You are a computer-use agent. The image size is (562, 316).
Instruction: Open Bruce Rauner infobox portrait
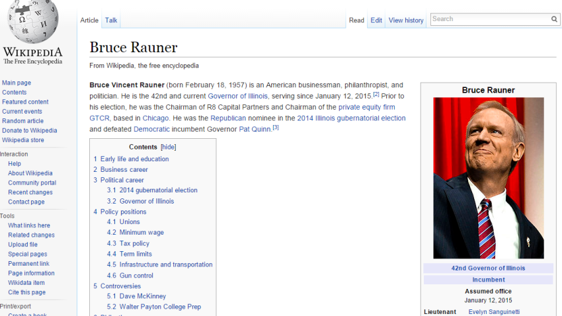(x=488, y=178)
